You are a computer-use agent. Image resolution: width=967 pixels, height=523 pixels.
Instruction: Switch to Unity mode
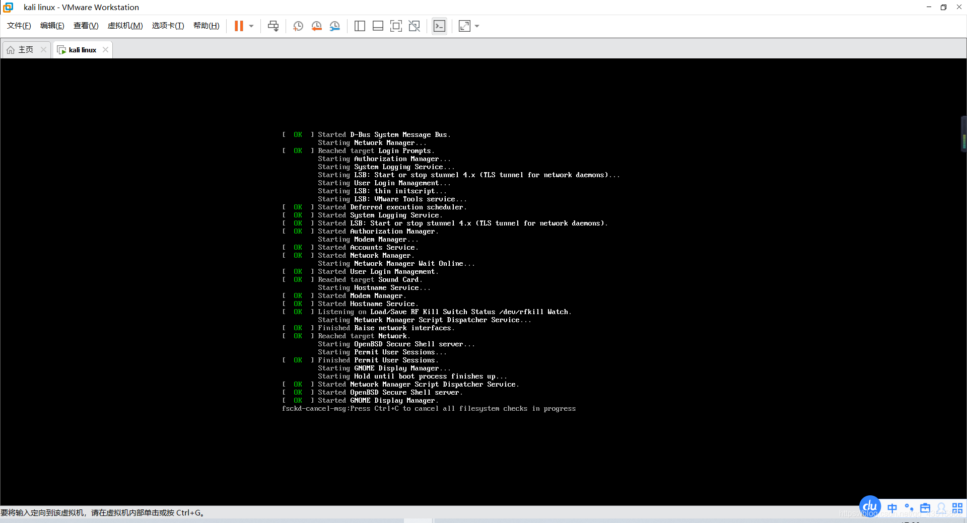pos(415,26)
